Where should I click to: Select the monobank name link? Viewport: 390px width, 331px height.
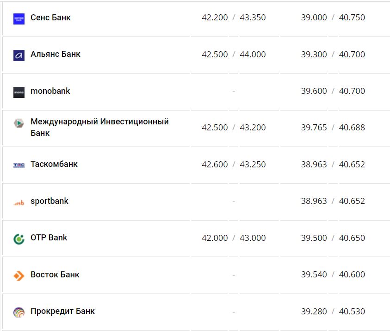click(50, 91)
